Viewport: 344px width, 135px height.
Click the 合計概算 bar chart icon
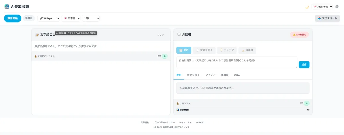click(178, 110)
